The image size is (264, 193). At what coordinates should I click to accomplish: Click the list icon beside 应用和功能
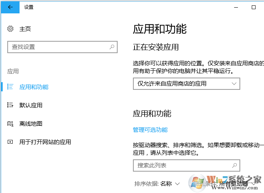[10, 87]
